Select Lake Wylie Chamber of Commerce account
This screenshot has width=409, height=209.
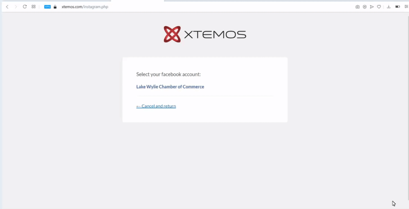coord(170,87)
